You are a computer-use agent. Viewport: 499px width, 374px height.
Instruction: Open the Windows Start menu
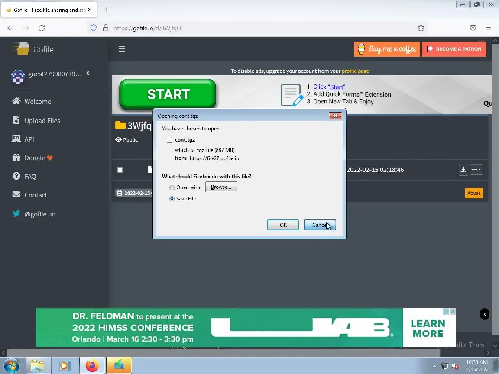11,366
